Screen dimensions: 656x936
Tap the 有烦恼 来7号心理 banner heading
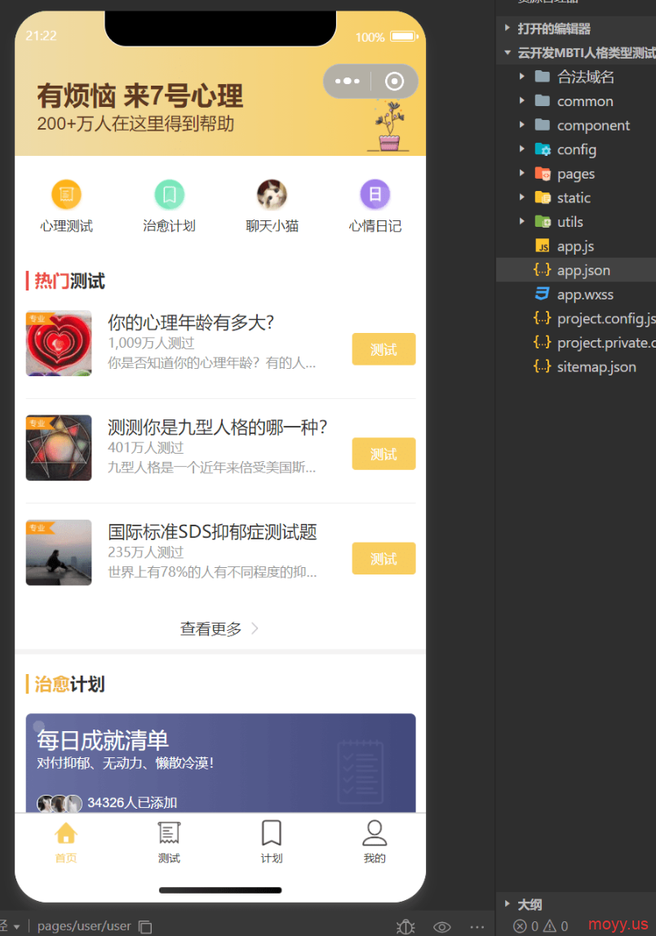point(140,95)
